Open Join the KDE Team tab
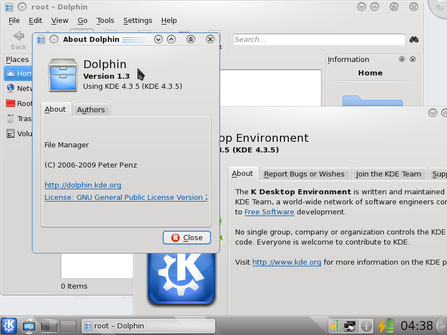 (x=388, y=174)
